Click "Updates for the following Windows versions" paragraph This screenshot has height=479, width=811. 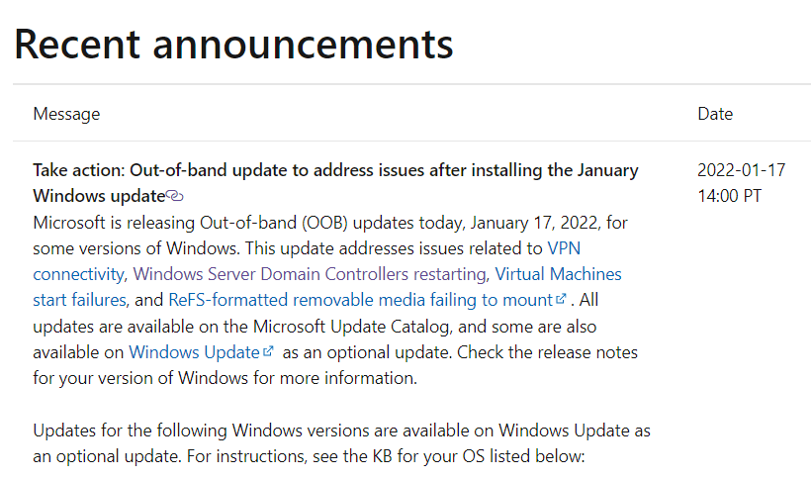click(341, 443)
